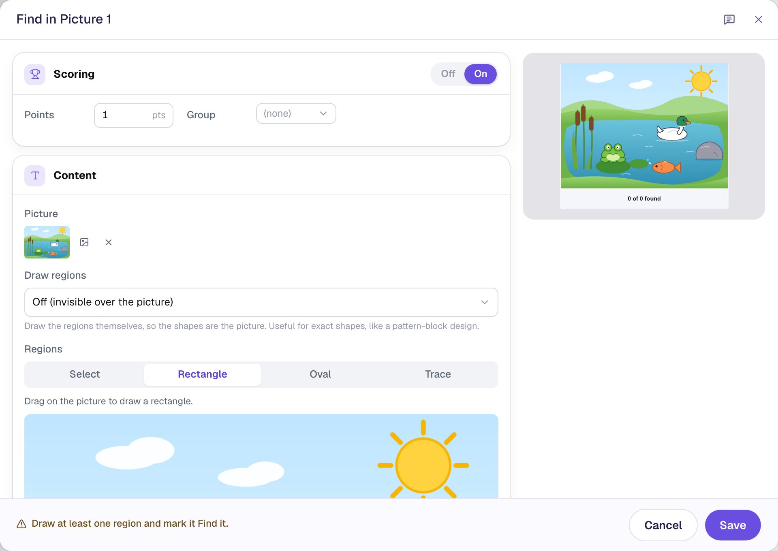
Task: Open the Group (none) dropdown
Action: [296, 113]
